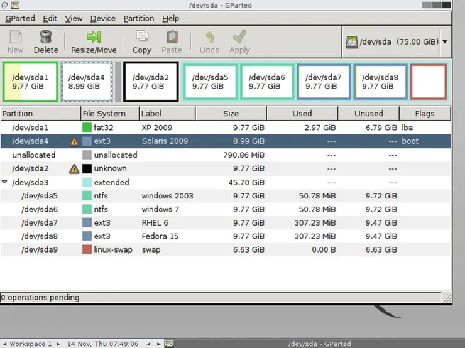Click the Copy partition icon
Screen dimensions: 465x348
[x=142, y=37]
